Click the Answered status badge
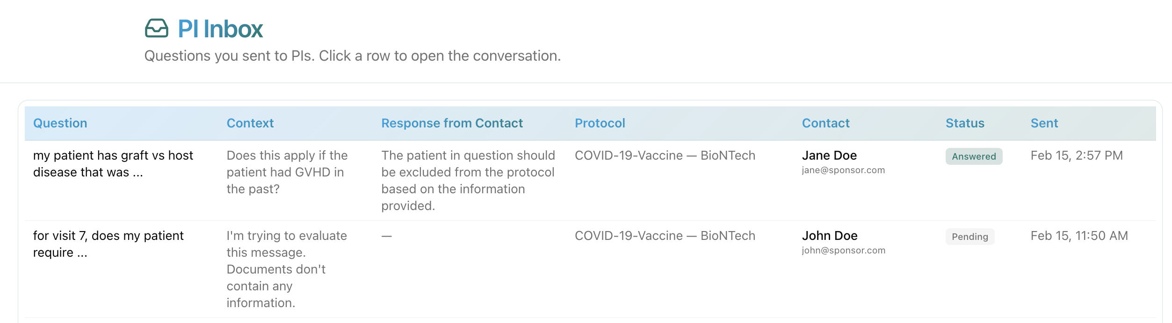The height and width of the screenshot is (323, 1172). (974, 156)
